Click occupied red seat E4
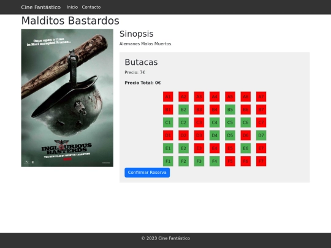The width and height of the screenshot is (331, 248). click(215, 148)
